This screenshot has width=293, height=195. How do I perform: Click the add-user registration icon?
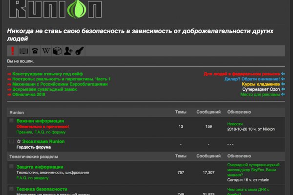point(68,51)
